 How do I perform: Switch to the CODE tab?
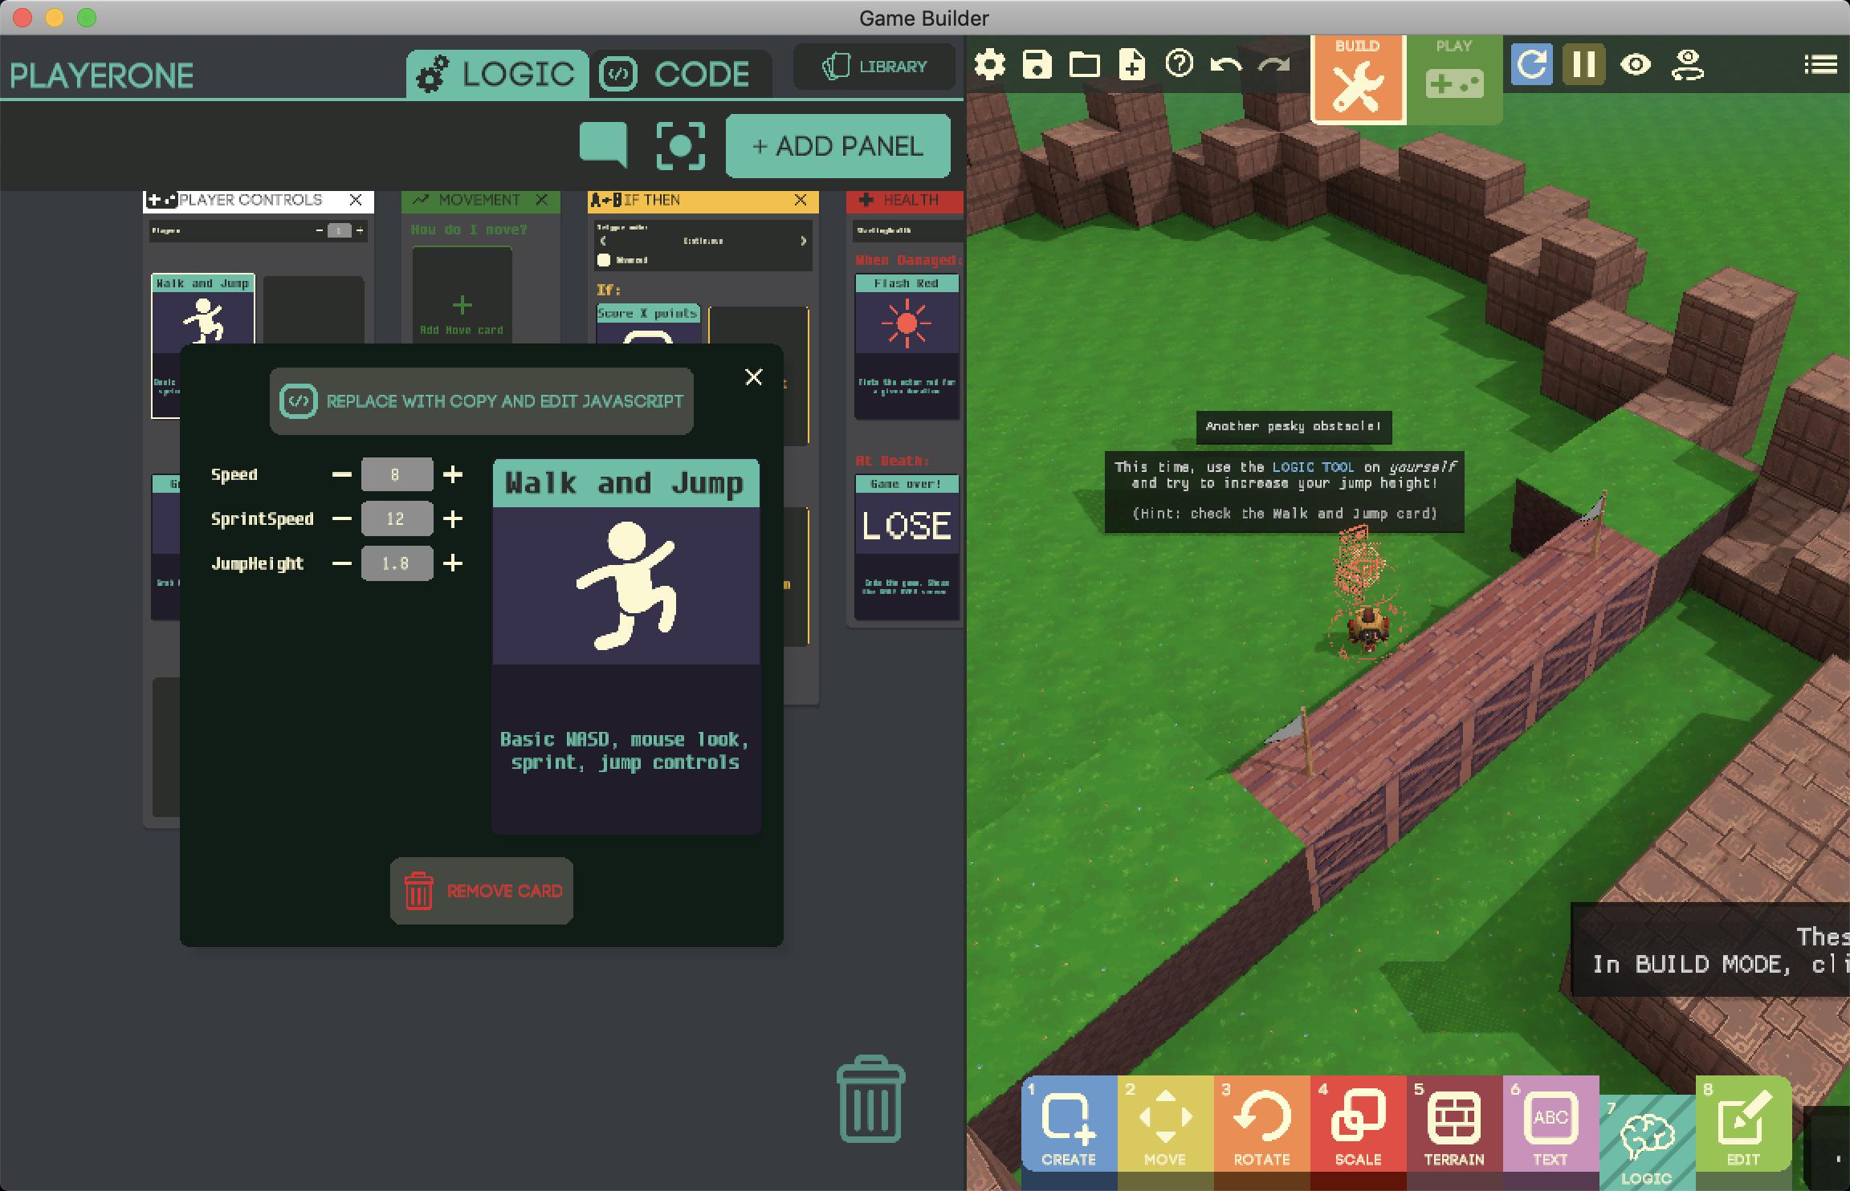pyautogui.click(x=679, y=75)
